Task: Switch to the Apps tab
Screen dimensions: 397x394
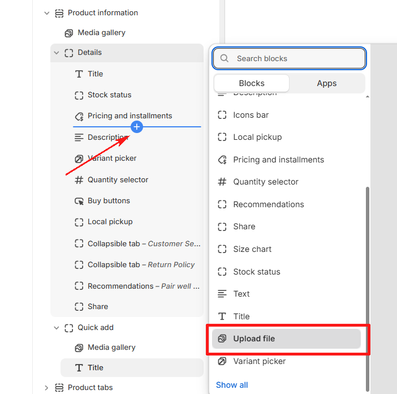Action: tap(327, 83)
